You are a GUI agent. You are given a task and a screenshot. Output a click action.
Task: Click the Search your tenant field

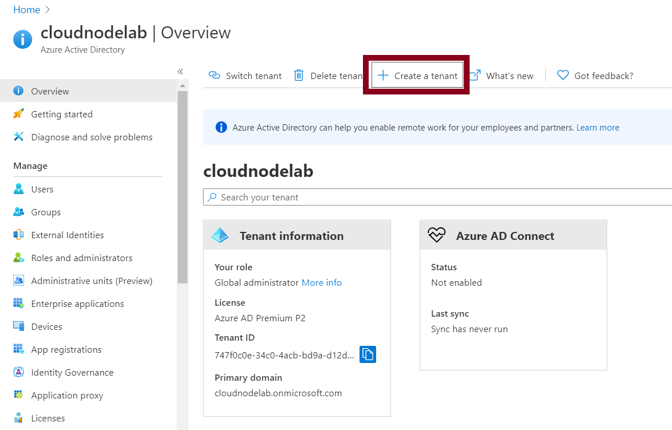click(437, 197)
